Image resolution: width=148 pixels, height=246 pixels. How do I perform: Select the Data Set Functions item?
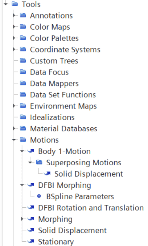click(x=63, y=95)
